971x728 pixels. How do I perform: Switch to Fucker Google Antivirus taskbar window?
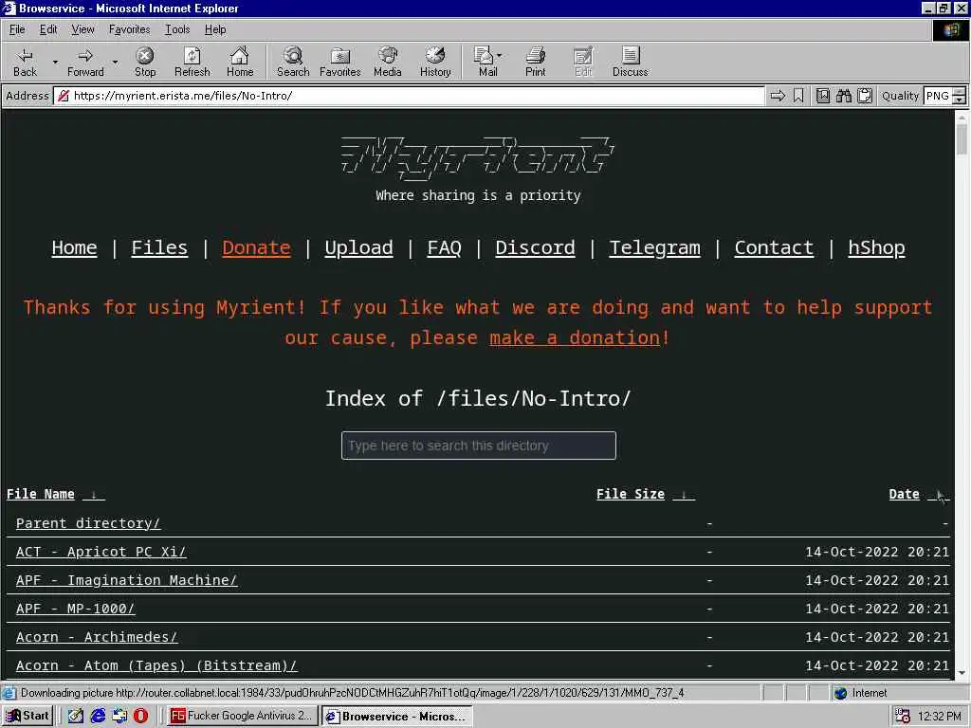[243, 716]
